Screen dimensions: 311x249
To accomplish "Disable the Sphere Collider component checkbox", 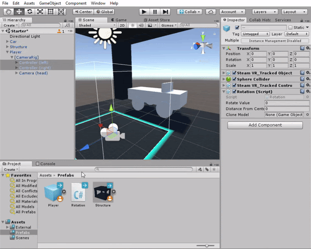I will [x=234, y=79].
